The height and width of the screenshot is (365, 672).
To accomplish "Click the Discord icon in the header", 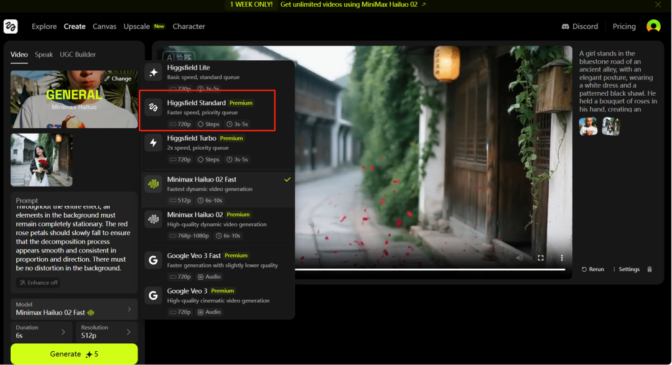I will [566, 26].
